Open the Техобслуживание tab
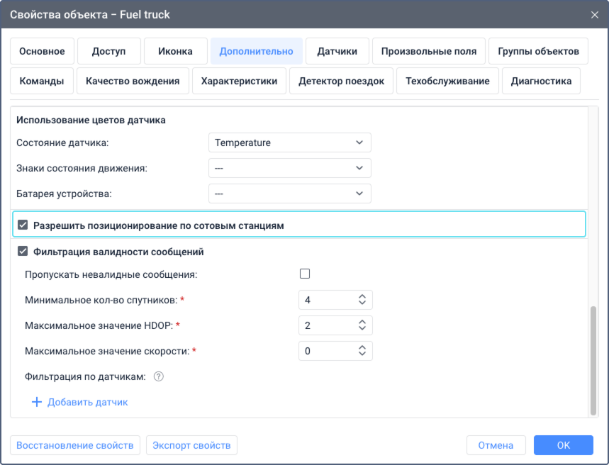609x465 pixels. pyautogui.click(x=447, y=81)
